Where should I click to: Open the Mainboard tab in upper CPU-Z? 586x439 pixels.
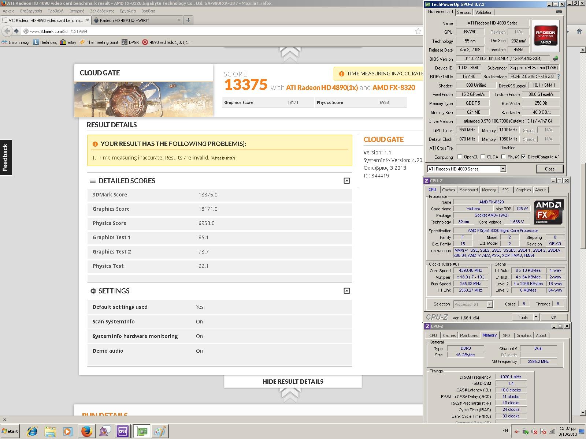pos(468,190)
